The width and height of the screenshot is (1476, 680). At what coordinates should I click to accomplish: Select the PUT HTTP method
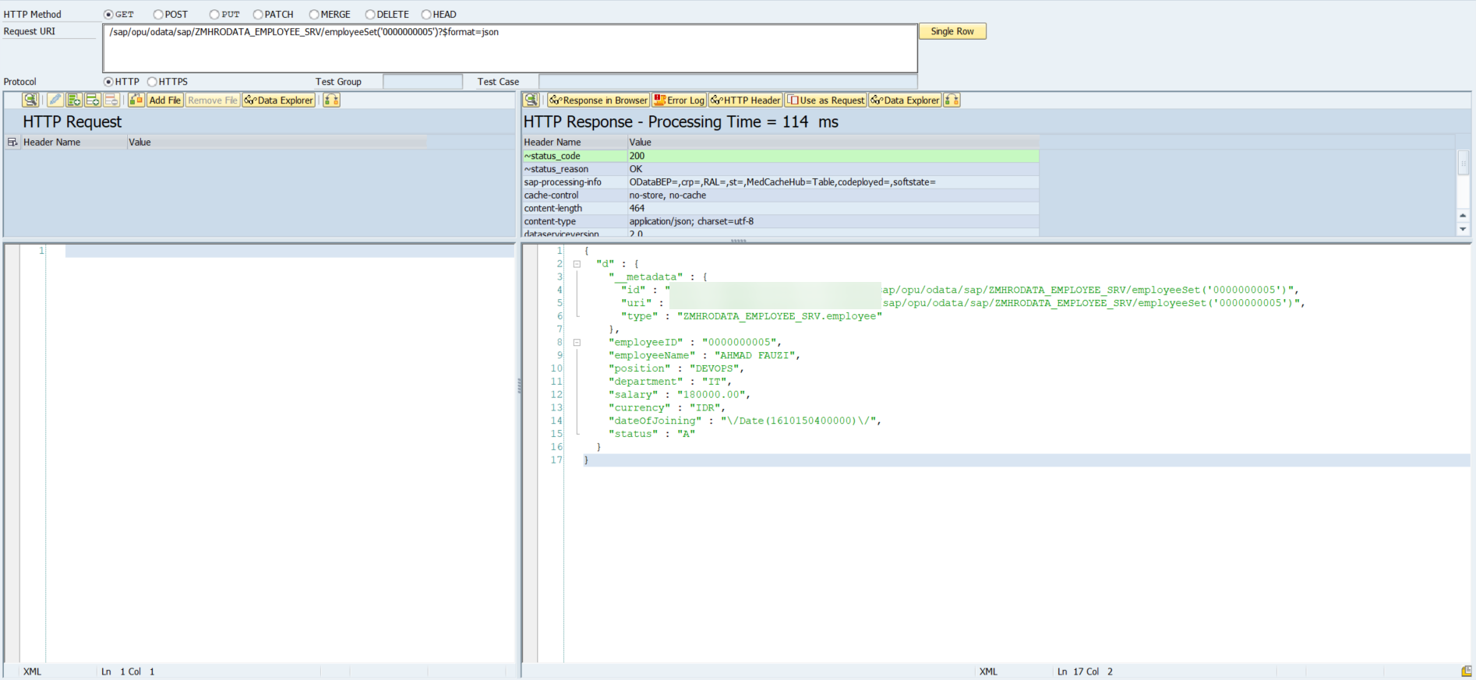(x=214, y=14)
